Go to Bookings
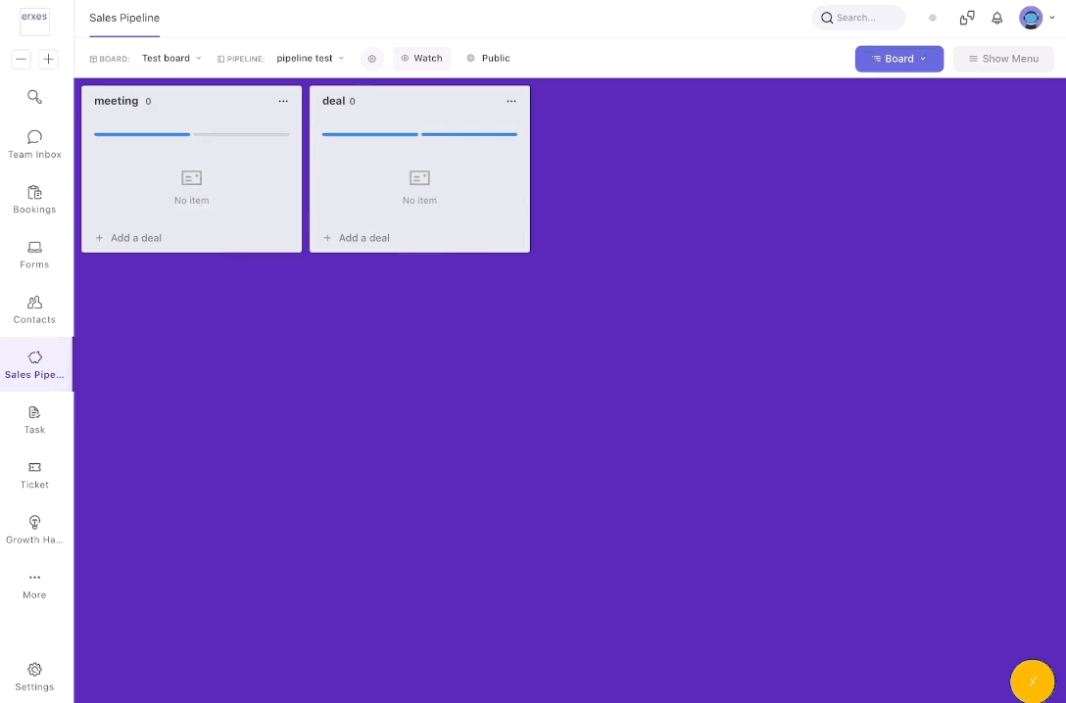This screenshot has width=1066, height=703. coord(34,200)
